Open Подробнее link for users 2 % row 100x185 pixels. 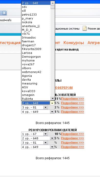(x=72, y=107)
